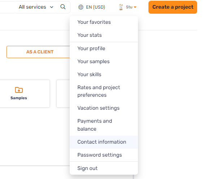Open Rates and project preferences
212x179 pixels.
104,91
